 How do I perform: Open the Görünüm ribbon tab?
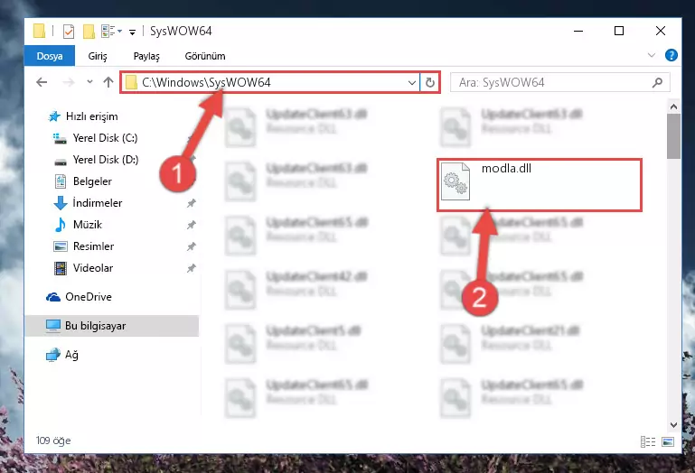[x=205, y=56]
